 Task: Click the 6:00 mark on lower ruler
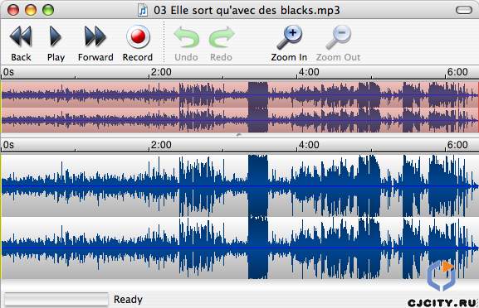(457, 145)
